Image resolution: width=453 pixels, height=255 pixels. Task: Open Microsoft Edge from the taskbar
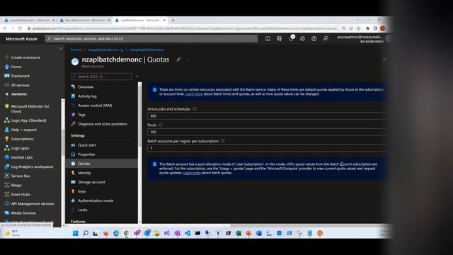[116, 233]
